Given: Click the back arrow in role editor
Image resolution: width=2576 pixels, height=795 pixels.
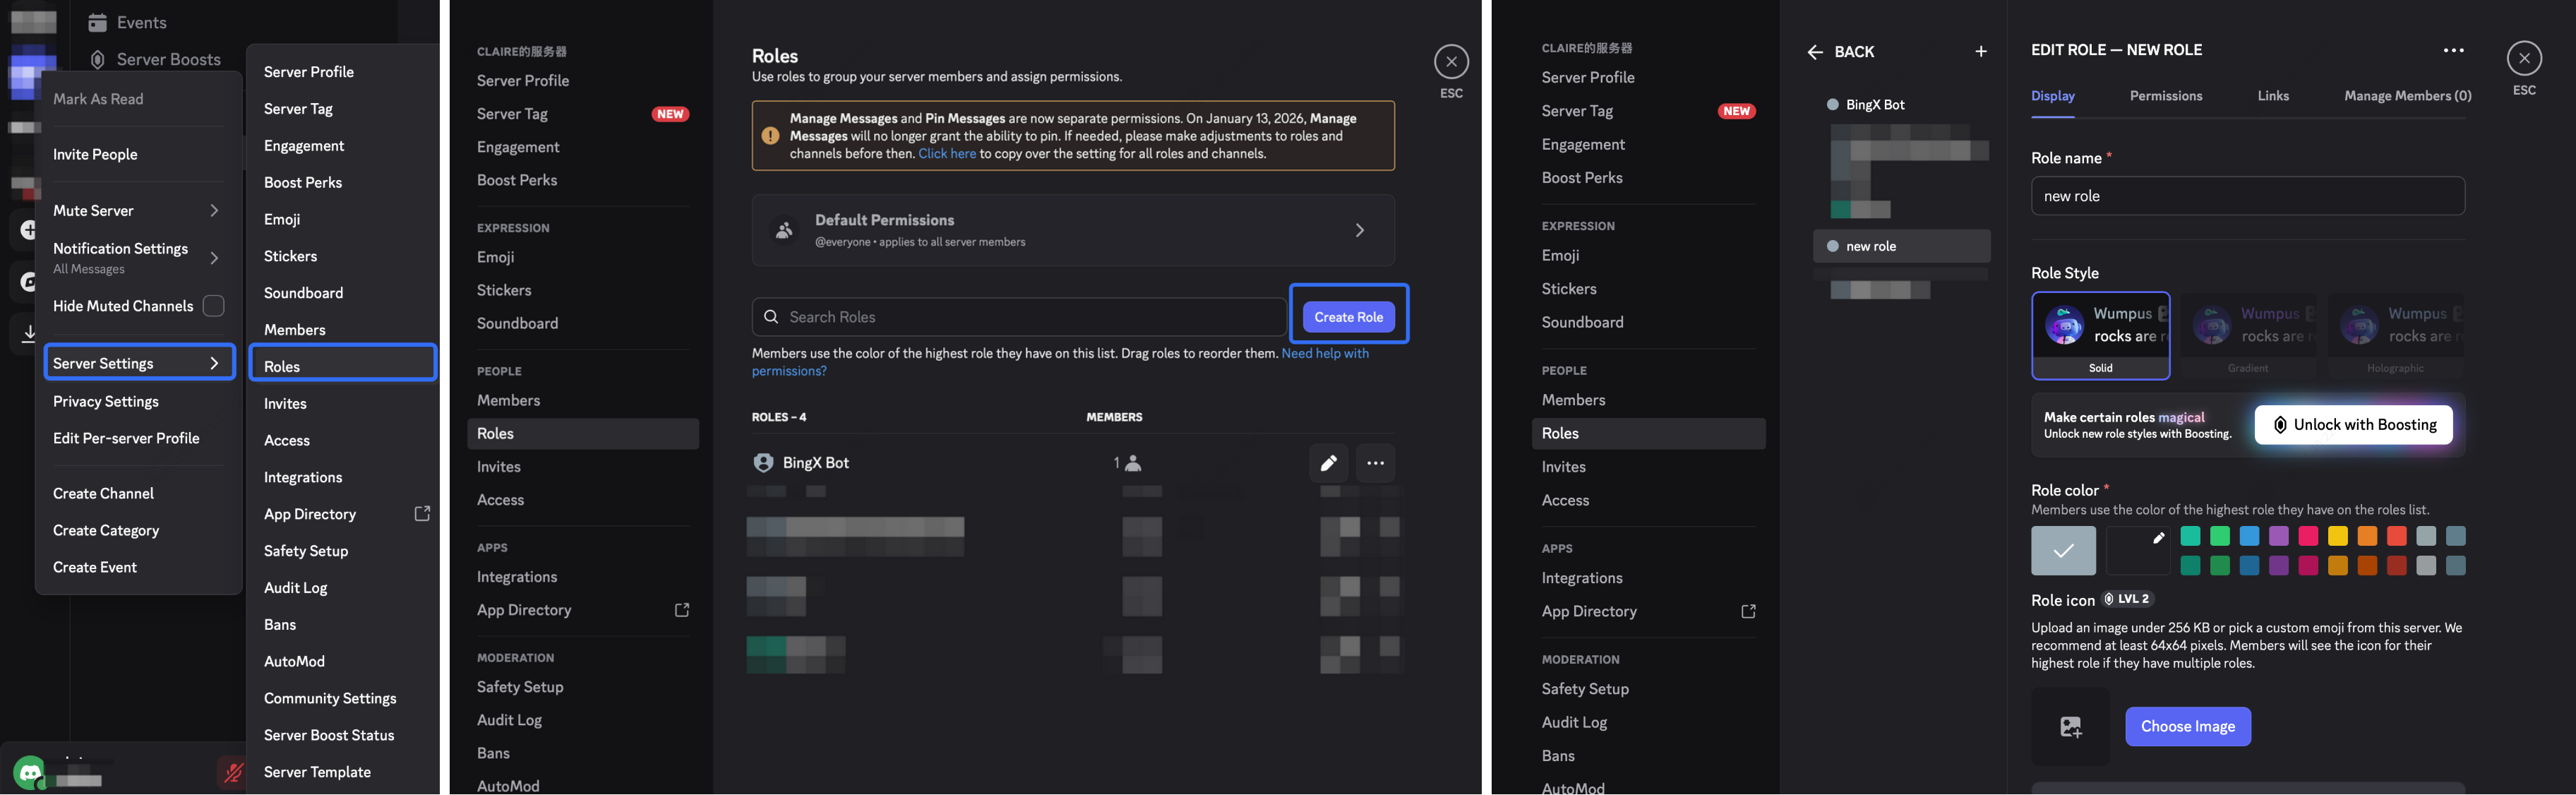Looking at the screenshot, I should tap(1815, 52).
